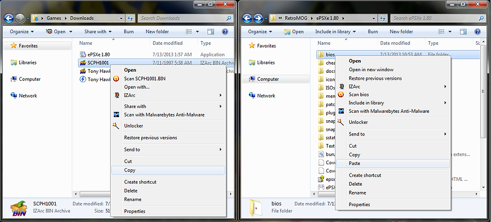
Task: Select Rename in the bios context menu
Action: 393,192
